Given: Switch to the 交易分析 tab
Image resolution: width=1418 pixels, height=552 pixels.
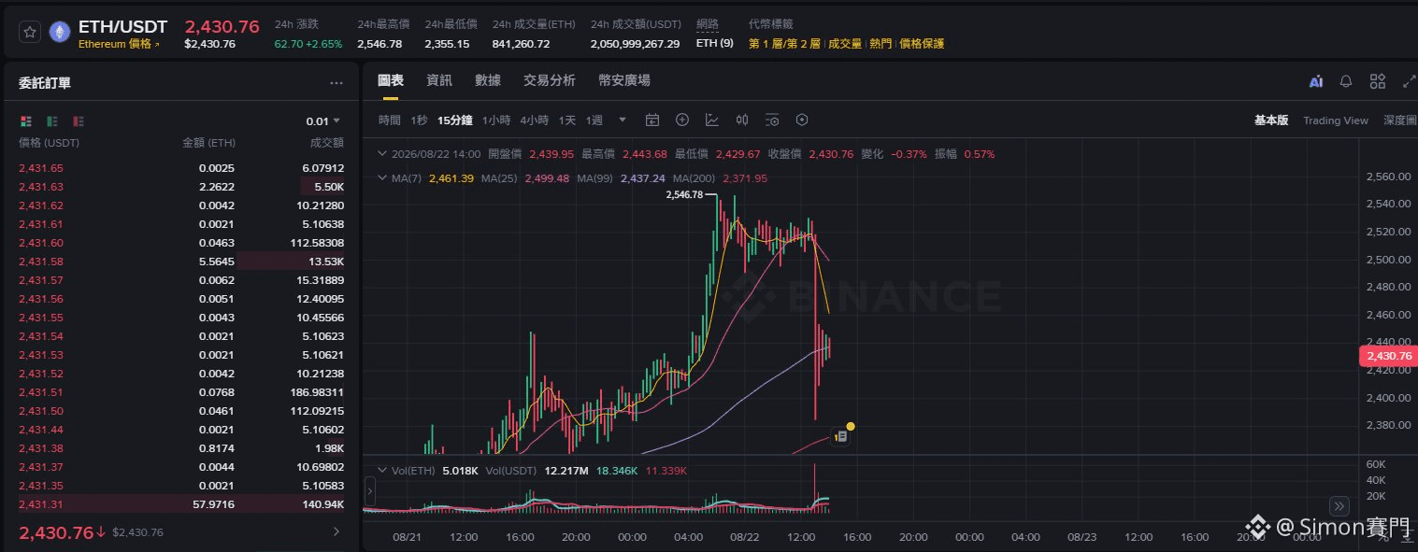Looking at the screenshot, I should (x=550, y=80).
